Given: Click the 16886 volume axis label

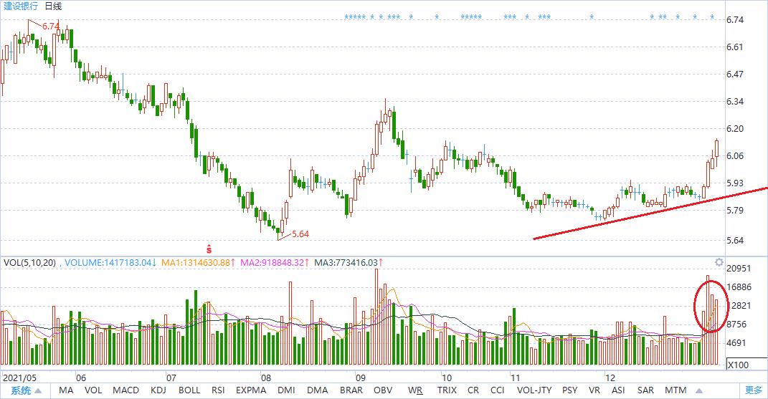Looking at the screenshot, I should 739,287.
